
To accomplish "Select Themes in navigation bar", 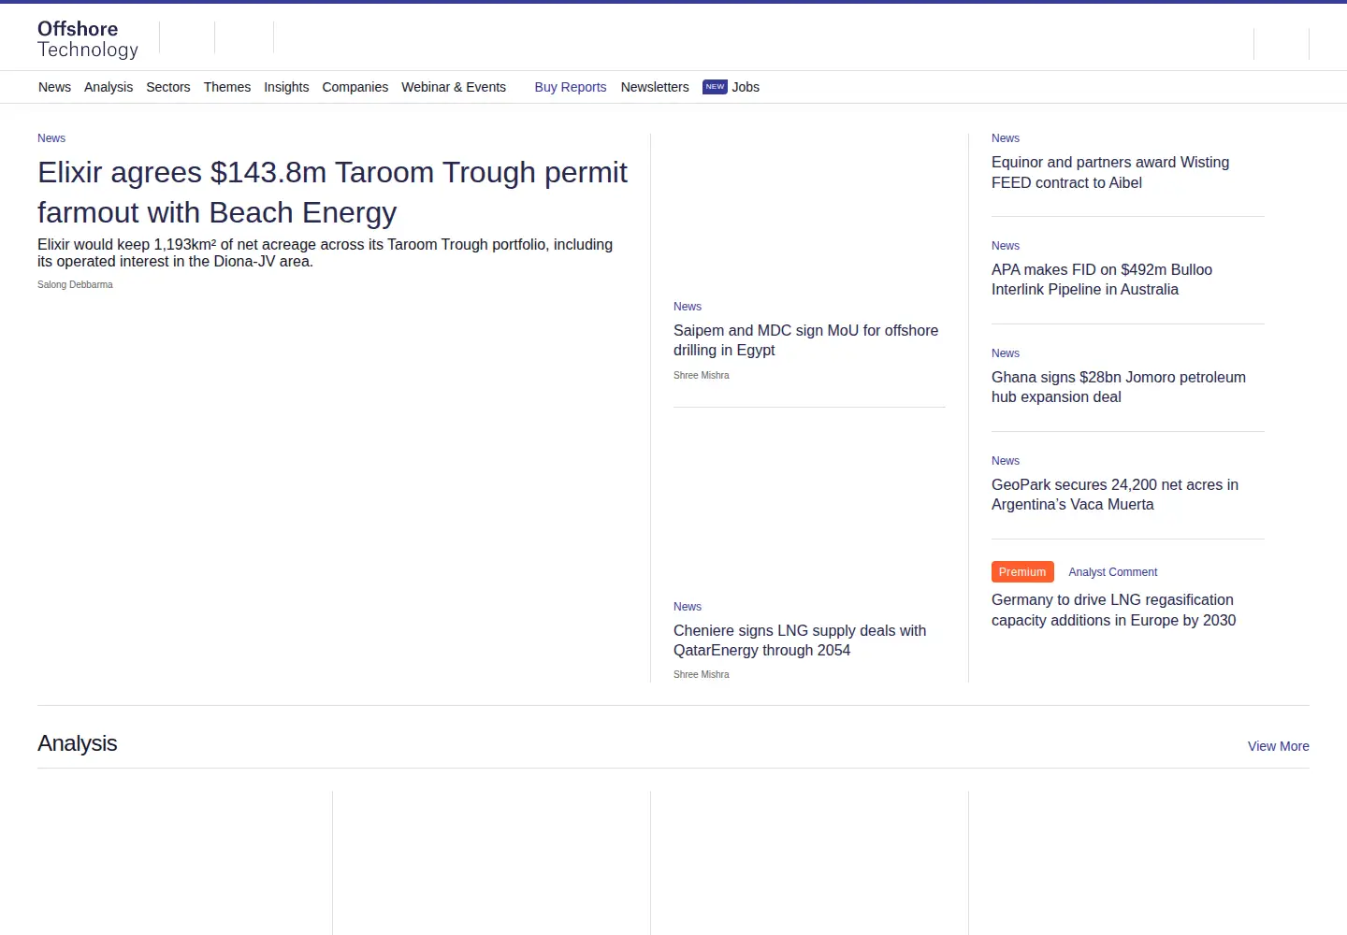I will click(x=227, y=87).
